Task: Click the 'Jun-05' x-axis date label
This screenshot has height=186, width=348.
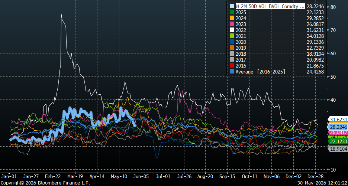Action: (x=141, y=177)
